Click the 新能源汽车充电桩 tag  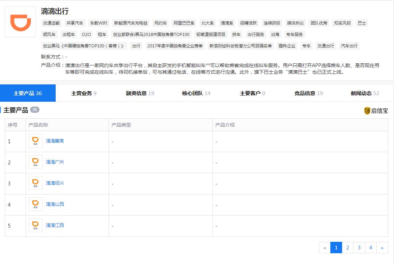(131, 23)
